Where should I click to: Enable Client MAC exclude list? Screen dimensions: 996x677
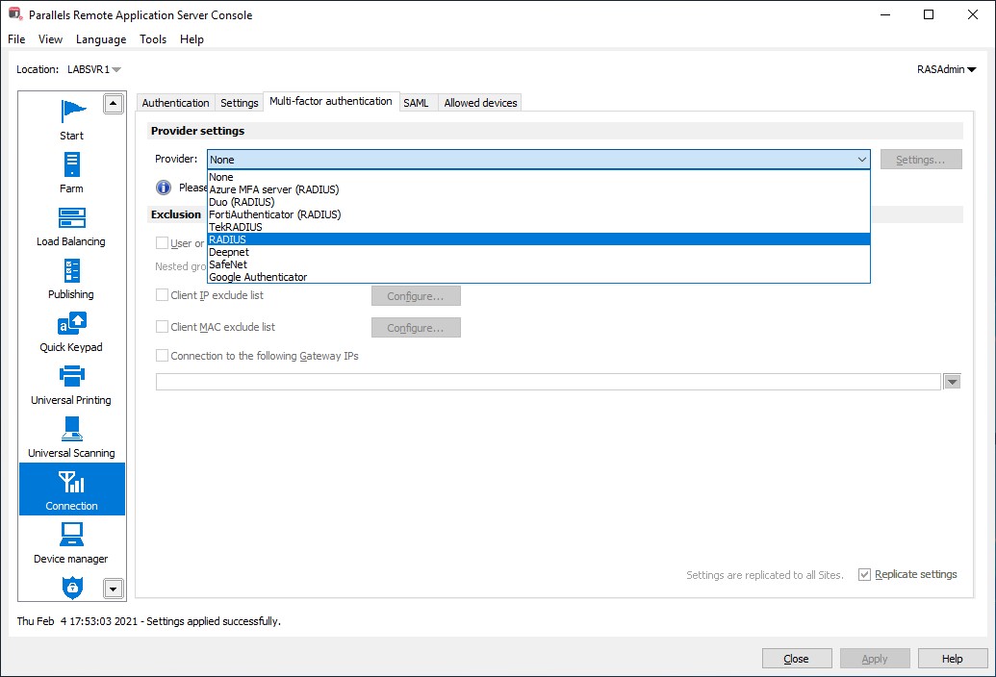coord(162,327)
